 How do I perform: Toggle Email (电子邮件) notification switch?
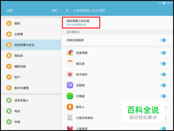163,75
